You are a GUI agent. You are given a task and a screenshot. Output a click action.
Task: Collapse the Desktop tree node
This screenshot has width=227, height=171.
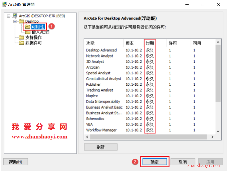click(15, 22)
